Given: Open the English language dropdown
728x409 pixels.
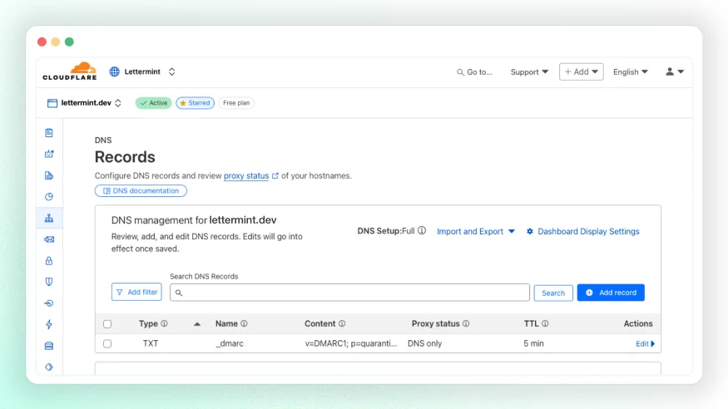Looking at the screenshot, I should (x=630, y=71).
